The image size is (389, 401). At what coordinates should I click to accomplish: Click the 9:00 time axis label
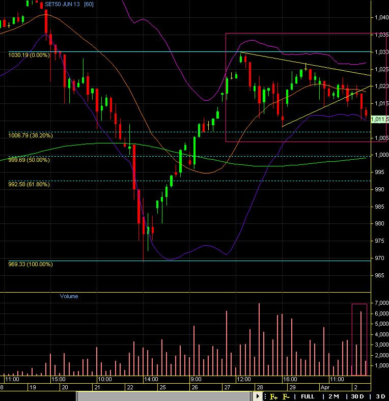point(196,379)
